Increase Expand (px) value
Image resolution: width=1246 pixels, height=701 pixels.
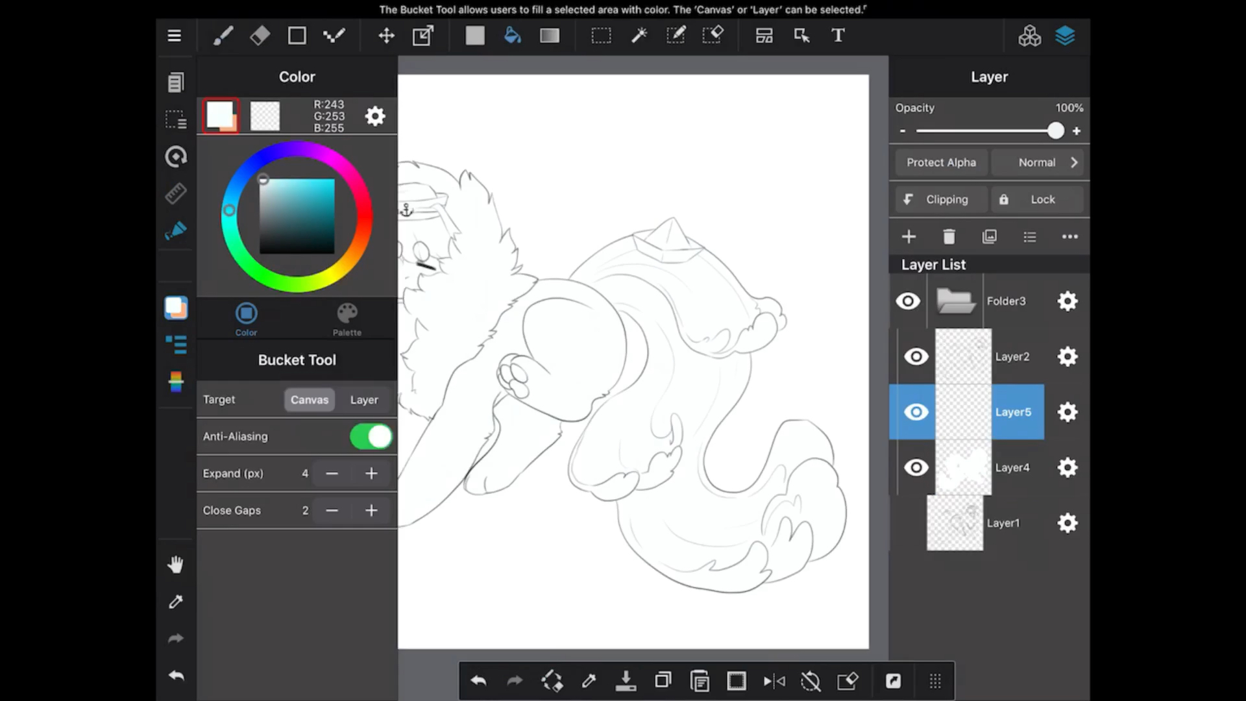click(371, 474)
